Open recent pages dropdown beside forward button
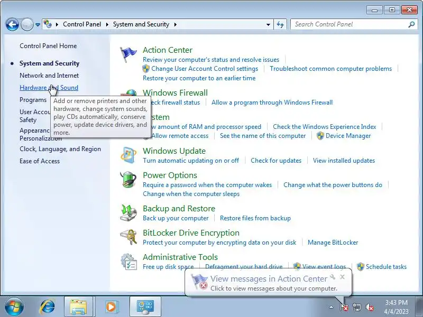 coord(38,24)
